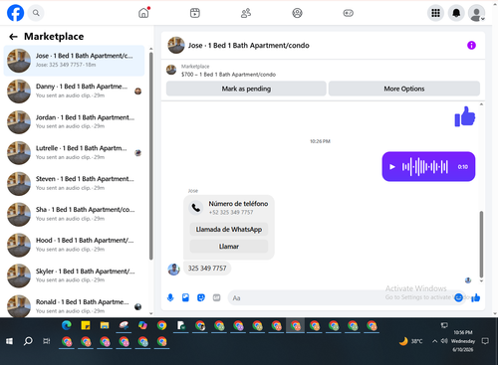Choose a sticker icon
This screenshot has height=365, width=498.
pyautogui.click(x=201, y=297)
